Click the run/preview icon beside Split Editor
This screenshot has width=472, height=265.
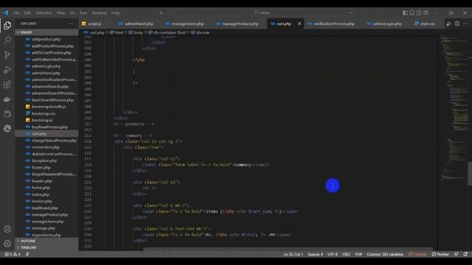pos(448,24)
